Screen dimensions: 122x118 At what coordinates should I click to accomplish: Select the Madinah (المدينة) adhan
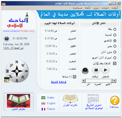pos(115,35)
